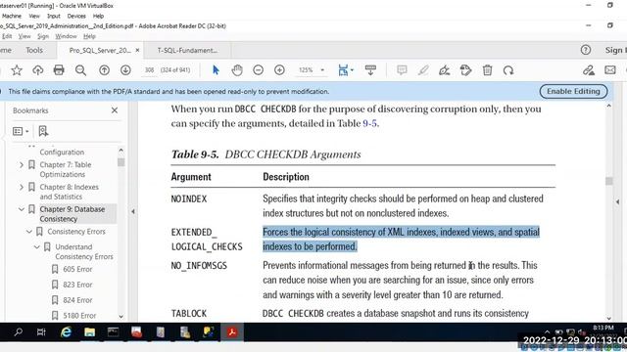Open the 605 Error bookmark
Screen dimensions: 627x352
point(77,270)
